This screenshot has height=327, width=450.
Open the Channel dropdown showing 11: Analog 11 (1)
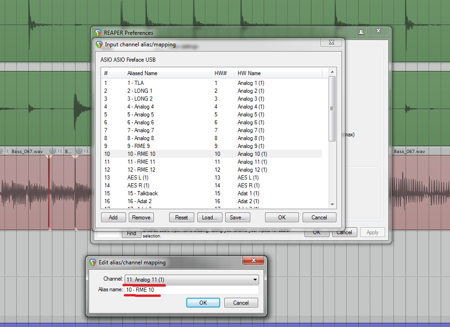click(x=192, y=279)
